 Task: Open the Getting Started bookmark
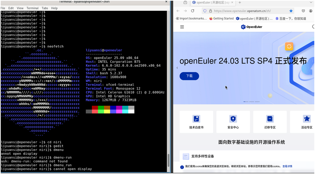[221, 18]
